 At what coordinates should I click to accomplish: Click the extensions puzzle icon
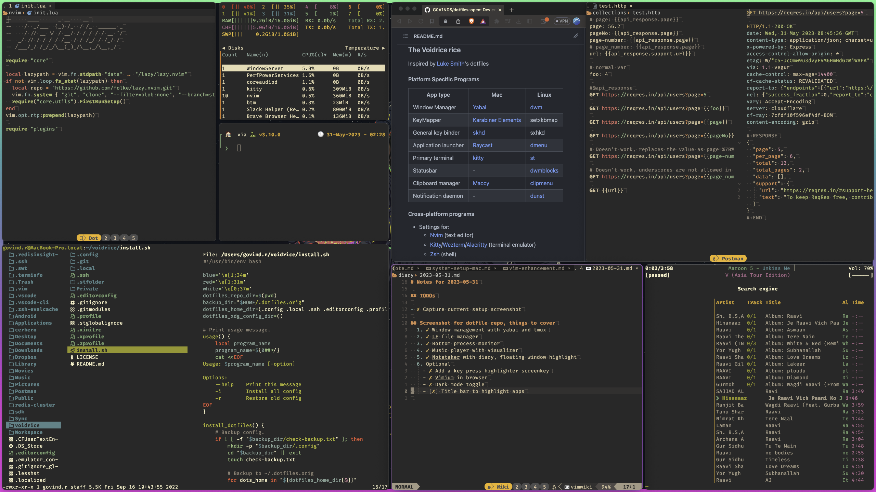pyautogui.click(x=497, y=21)
